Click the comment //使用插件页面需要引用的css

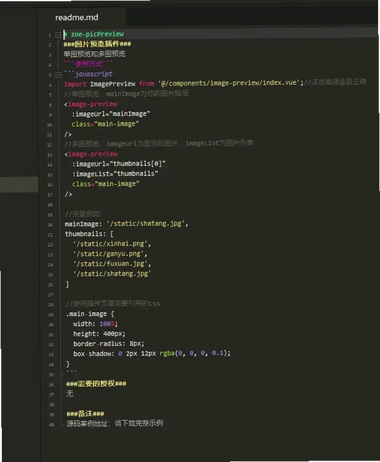112,303
